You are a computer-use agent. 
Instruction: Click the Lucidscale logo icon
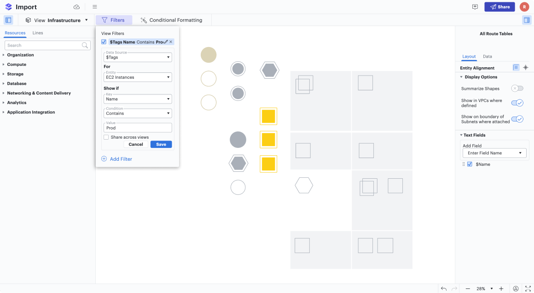pyautogui.click(x=8, y=7)
